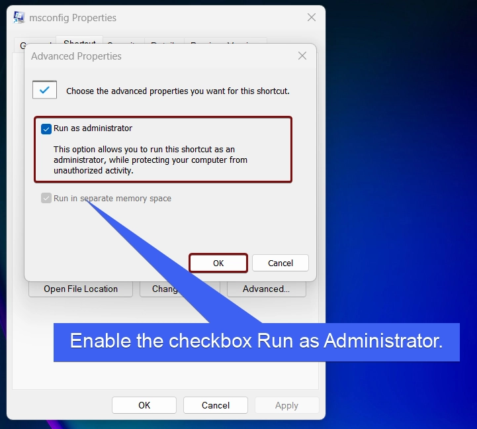Click the 'This option allows you' explanation text

[x=151, y=160]
